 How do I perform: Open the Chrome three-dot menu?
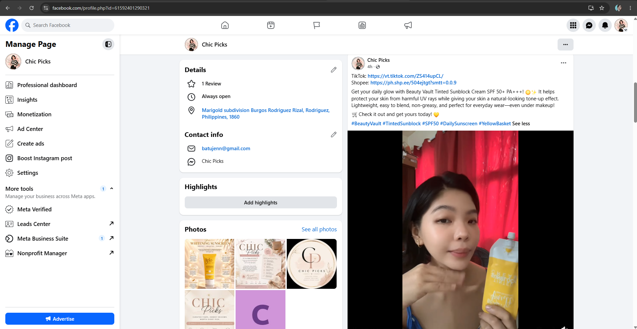click(x=630, y=8)
